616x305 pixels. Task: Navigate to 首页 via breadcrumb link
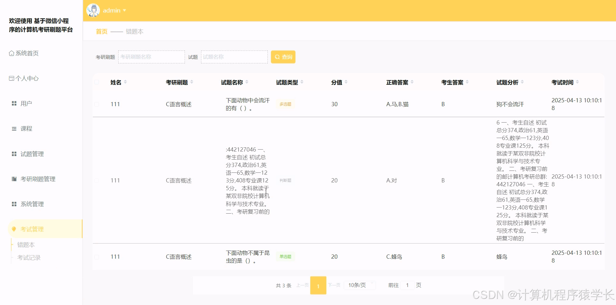coord(101,32)
